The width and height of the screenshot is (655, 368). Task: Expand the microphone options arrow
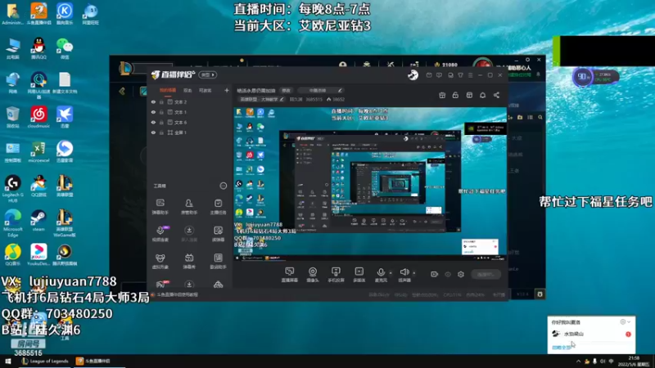[x=391, y=273]
